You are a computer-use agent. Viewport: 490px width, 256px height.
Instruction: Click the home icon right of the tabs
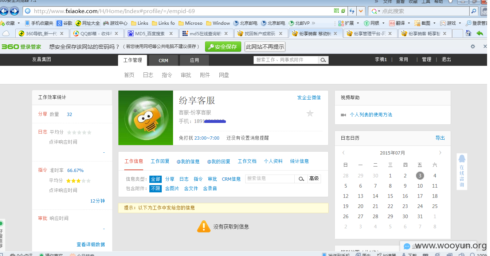469,33
